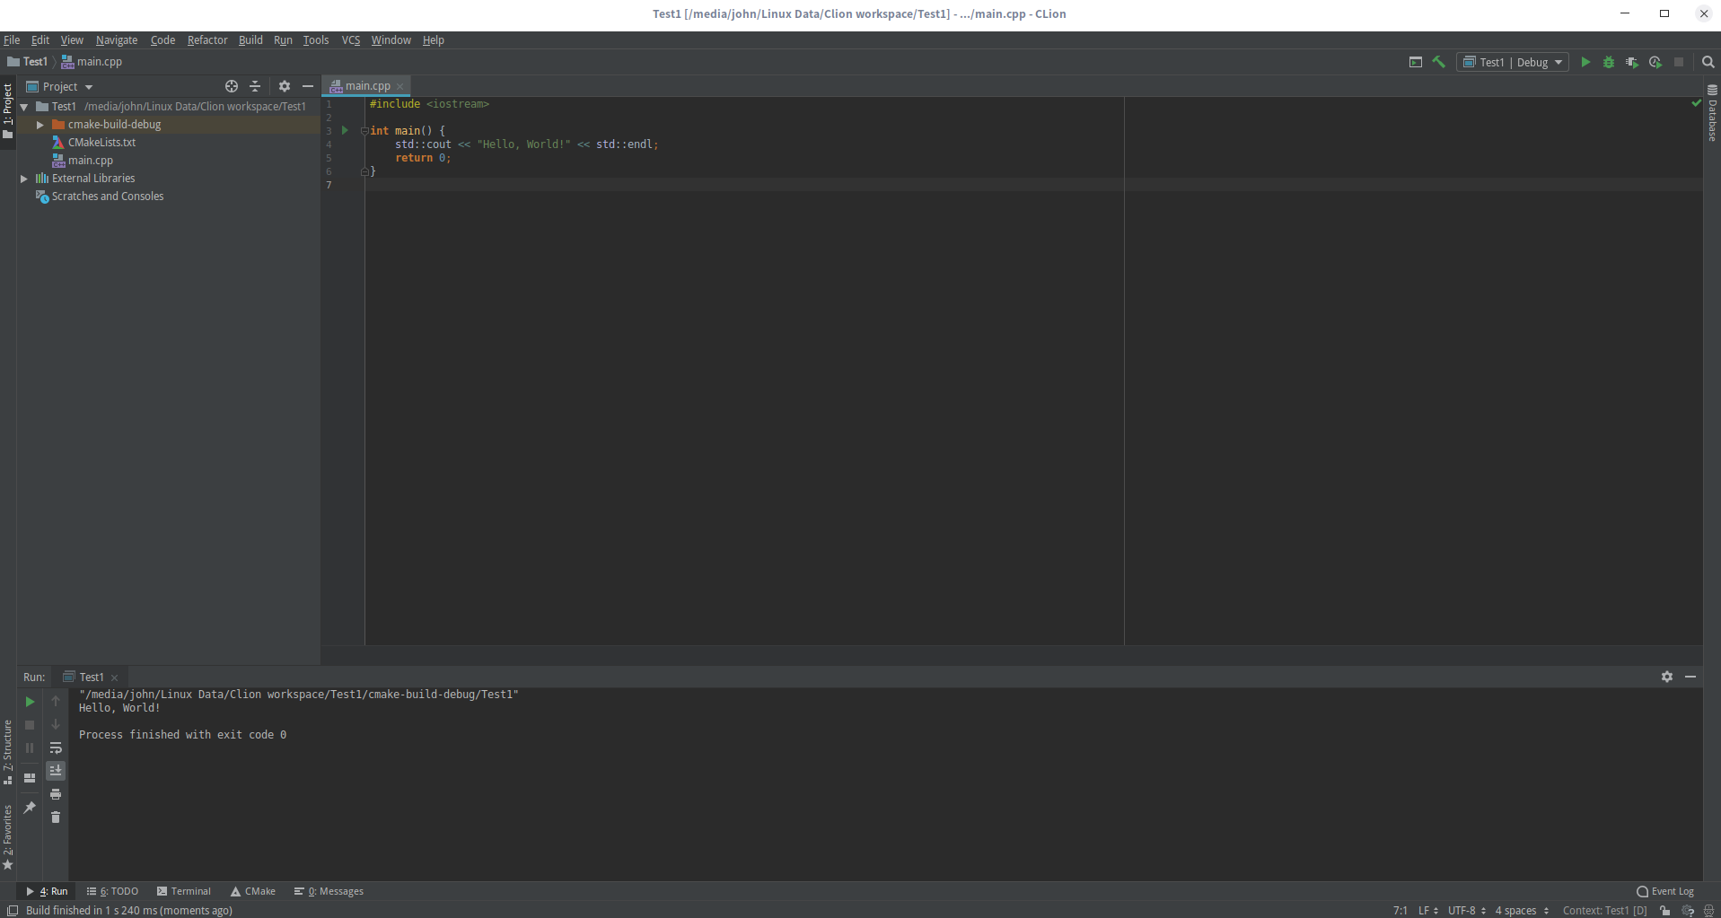The image size is (1721, 918).
Task: Open 4 spaces indent selector
Action: 1522,911
